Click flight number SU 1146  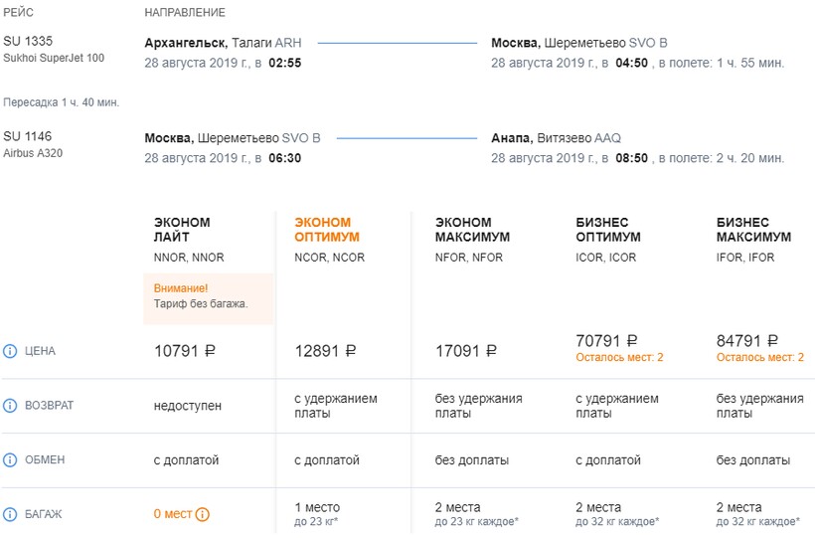[28, 136]
